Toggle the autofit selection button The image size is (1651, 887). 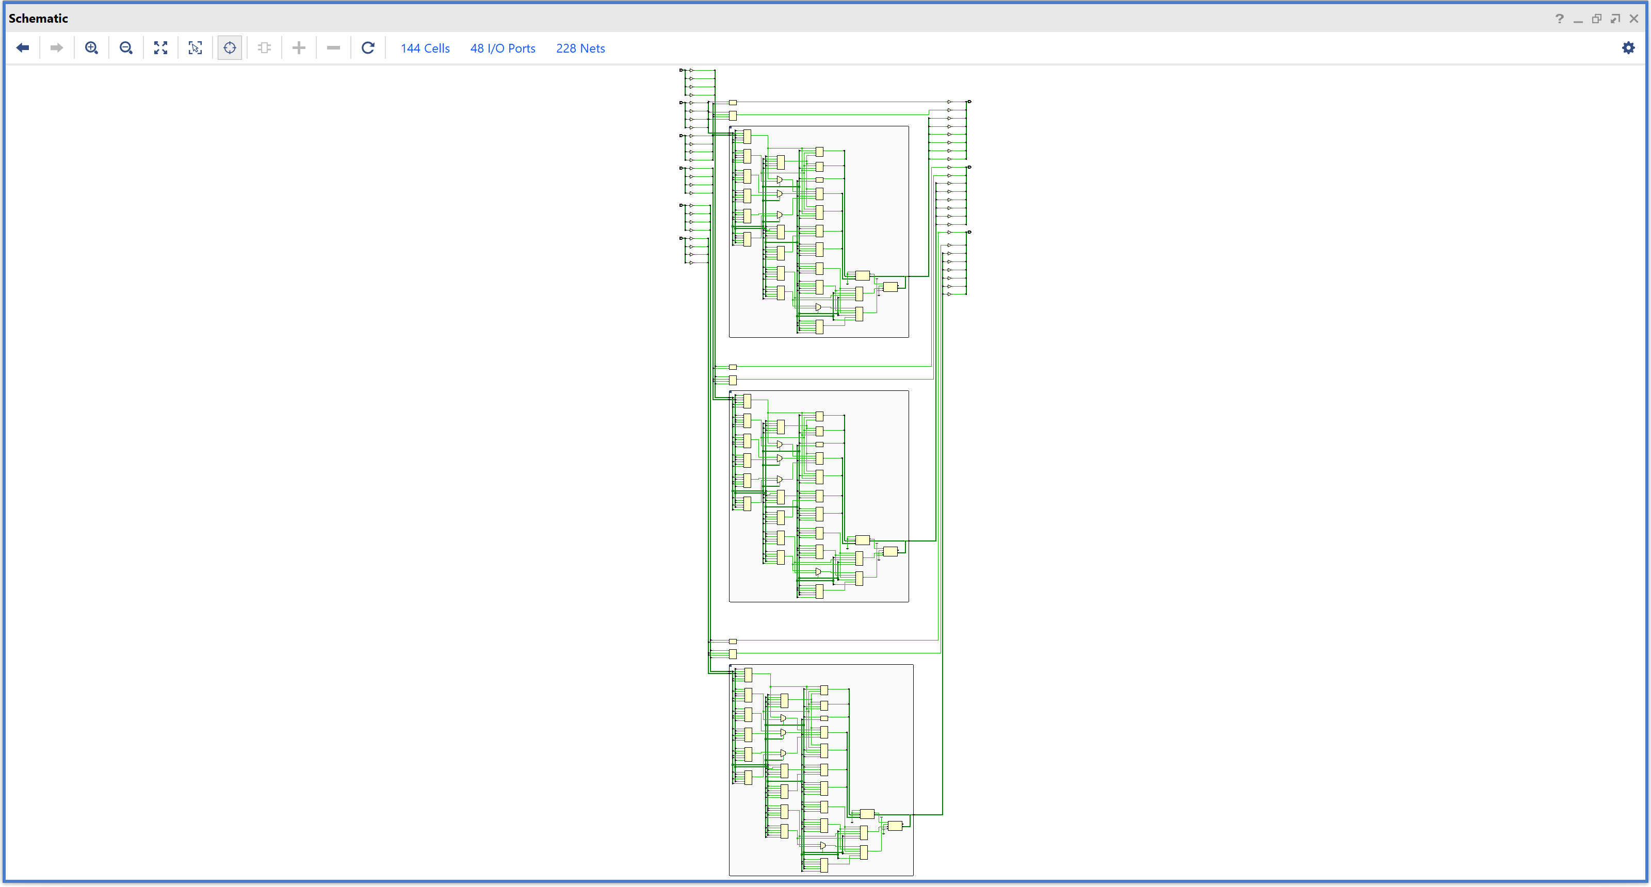(x=230, y=48)
